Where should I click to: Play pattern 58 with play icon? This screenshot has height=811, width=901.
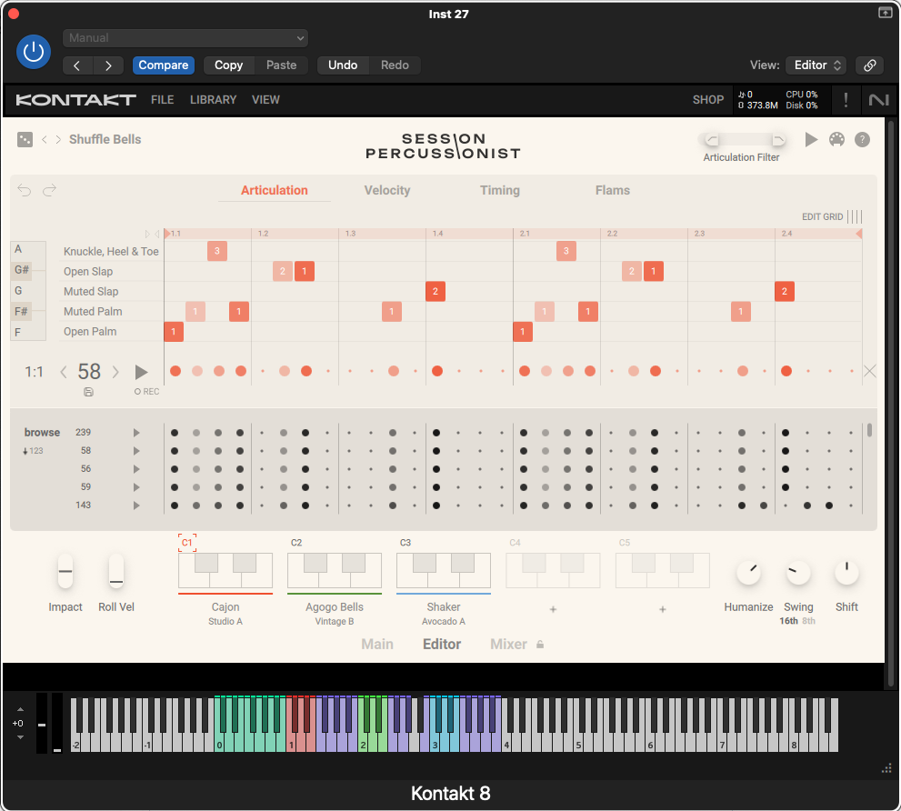pos(141,373)
